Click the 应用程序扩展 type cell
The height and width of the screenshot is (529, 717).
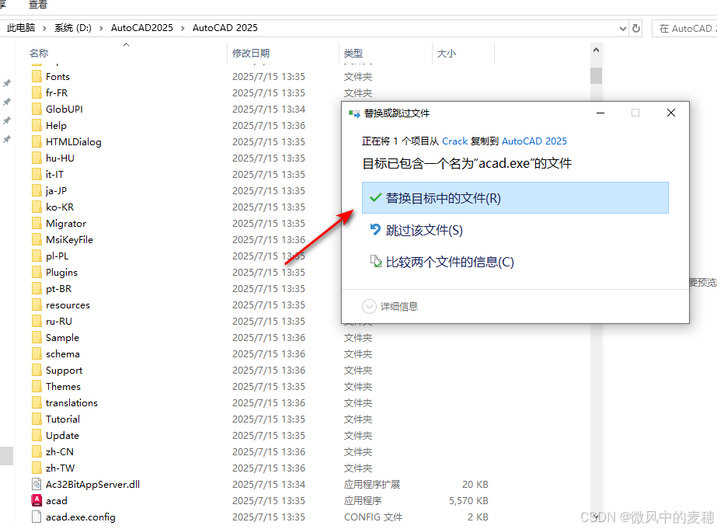click(372, 484)
